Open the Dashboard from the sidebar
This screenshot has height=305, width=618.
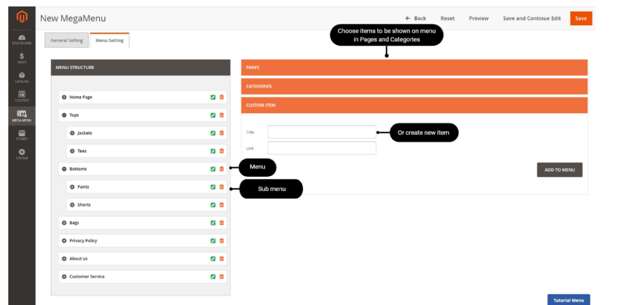[22, 40]
